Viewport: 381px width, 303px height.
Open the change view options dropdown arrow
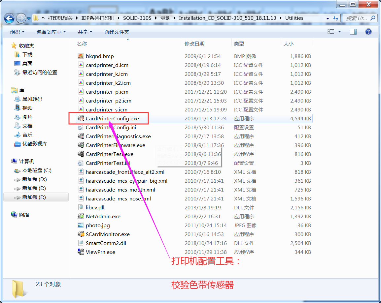(x=339, y=32)
